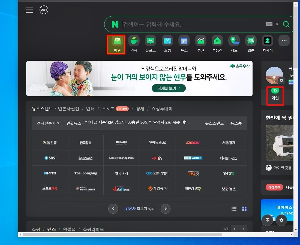Open the 연합뉴스 KIA 김도영 headline
This screenshot has width=300, height=245.
click(137, 122)
